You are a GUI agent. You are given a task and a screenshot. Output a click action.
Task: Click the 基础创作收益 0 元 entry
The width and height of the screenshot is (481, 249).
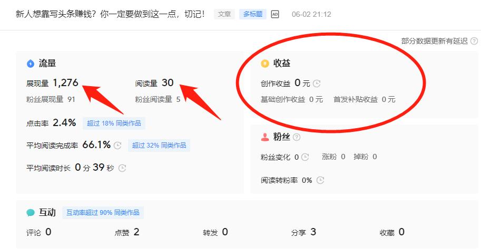click(x=292, y=99)
